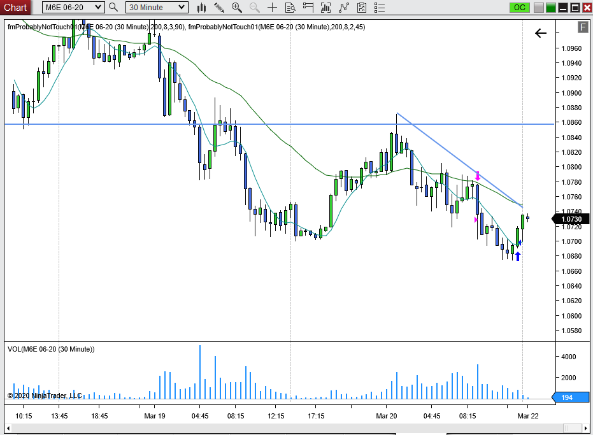Open the Chart Trader panel icon
Screen dimensions: 593x435
[x=308, y=8]
